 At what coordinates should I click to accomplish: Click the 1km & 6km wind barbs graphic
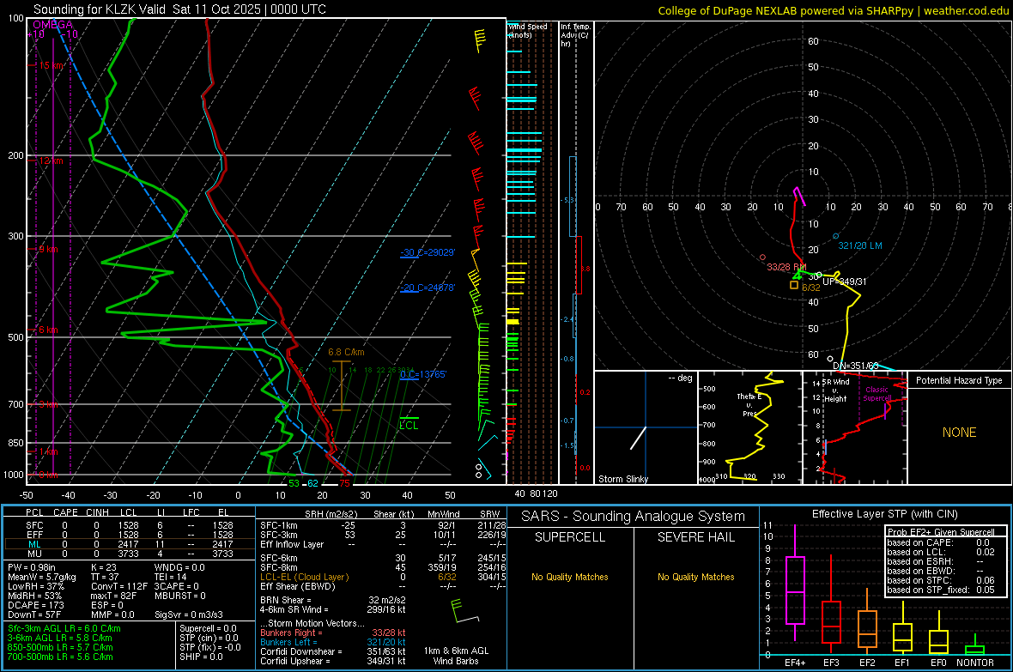point(464,611)
